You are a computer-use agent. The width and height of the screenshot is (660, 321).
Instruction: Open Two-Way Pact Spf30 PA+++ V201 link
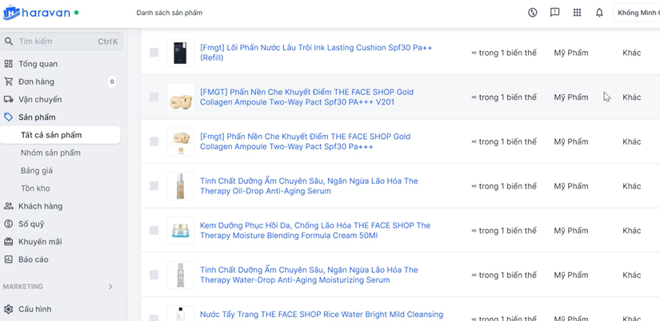(x=307, y=97)
